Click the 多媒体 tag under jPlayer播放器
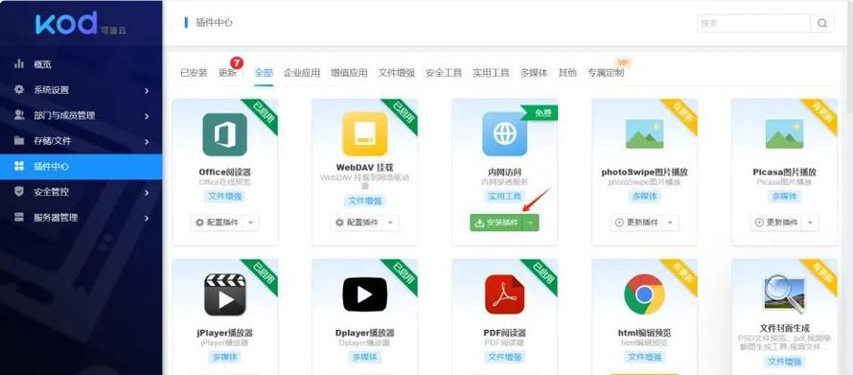This screenshot has height=375, width=853. (x=224, y=357)
